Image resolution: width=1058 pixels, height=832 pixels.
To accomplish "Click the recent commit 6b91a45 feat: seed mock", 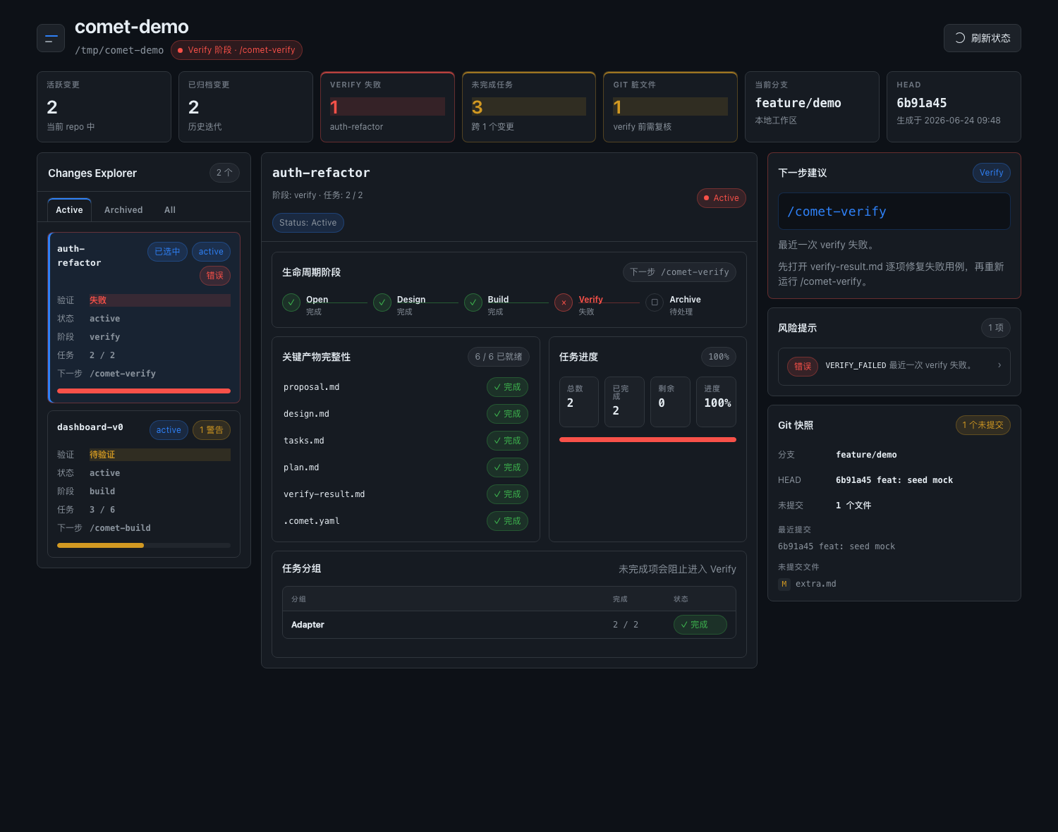I will (x=837, y=546).
